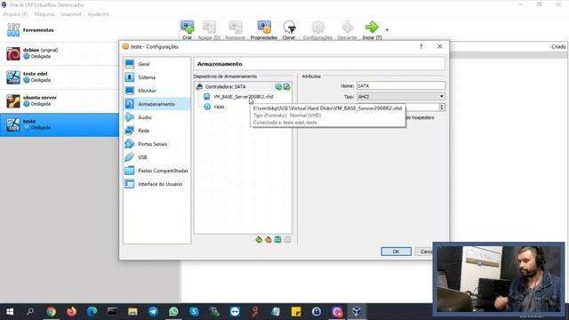Open the Windows Start menu
This screenshot has width=569, height=320.
pyautogui.click(x=10, y=312)
